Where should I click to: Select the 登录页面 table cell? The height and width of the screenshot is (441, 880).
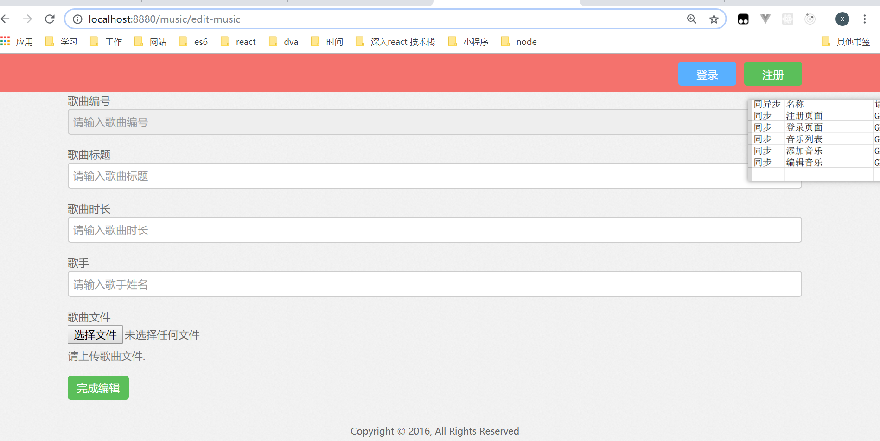[829, 127]
